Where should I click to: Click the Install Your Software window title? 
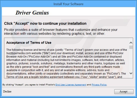pos(68,4)
